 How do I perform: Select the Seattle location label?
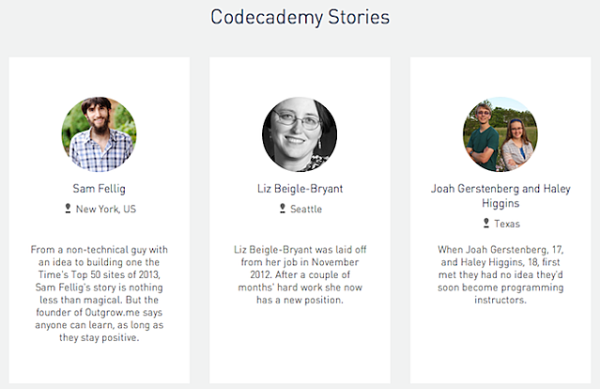point(306,210)
